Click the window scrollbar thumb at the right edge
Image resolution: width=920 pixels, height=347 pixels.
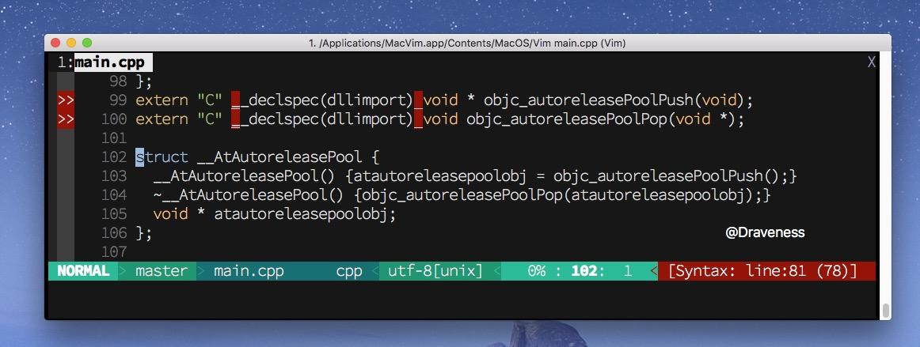(x=886, y=310)
